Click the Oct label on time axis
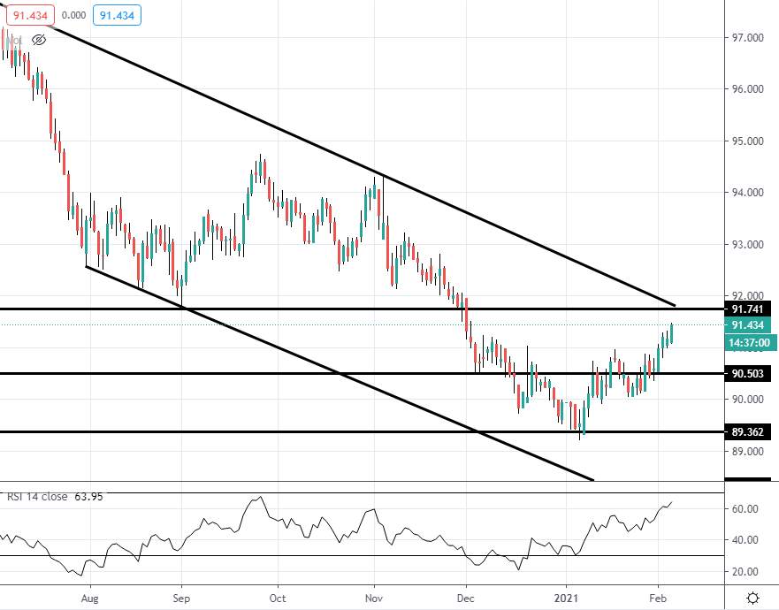The height and width of the screenshot is (610, 779). 278,599
